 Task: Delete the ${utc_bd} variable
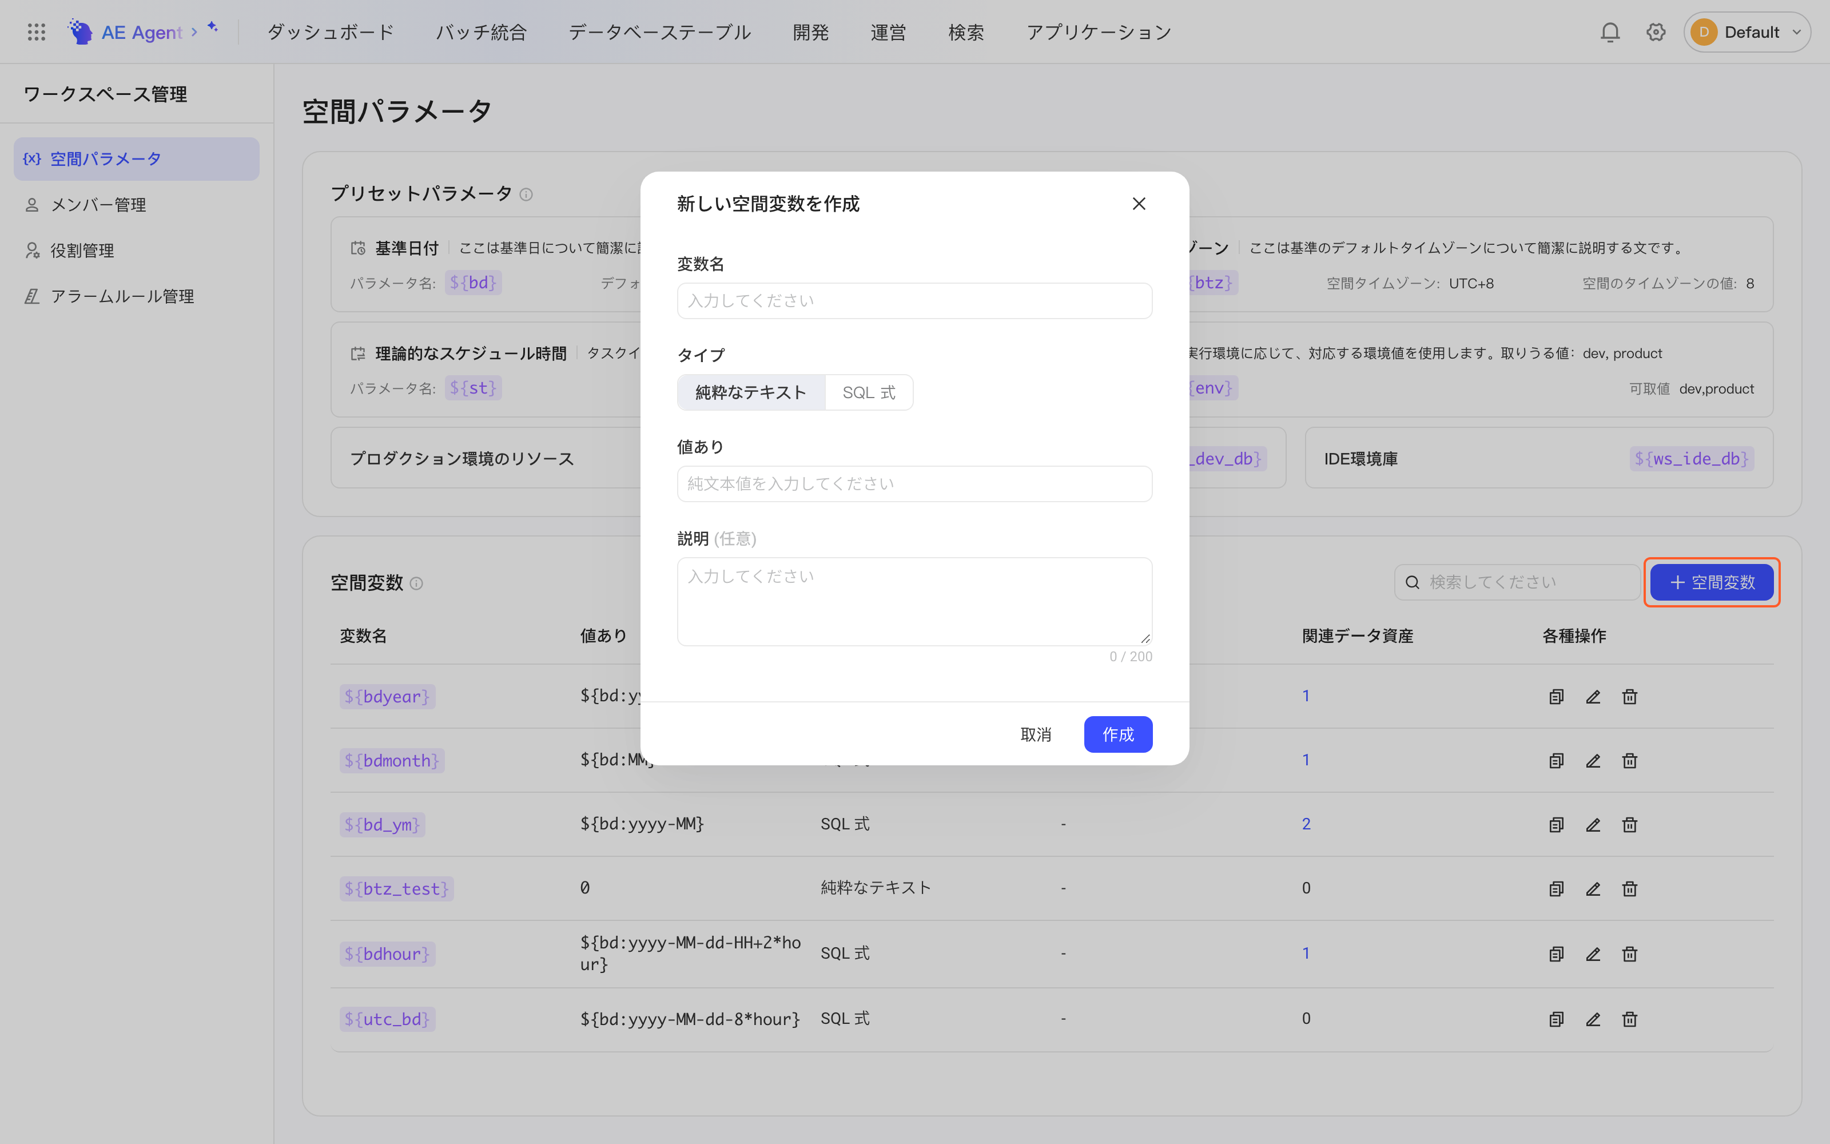pos(1630,1019)
